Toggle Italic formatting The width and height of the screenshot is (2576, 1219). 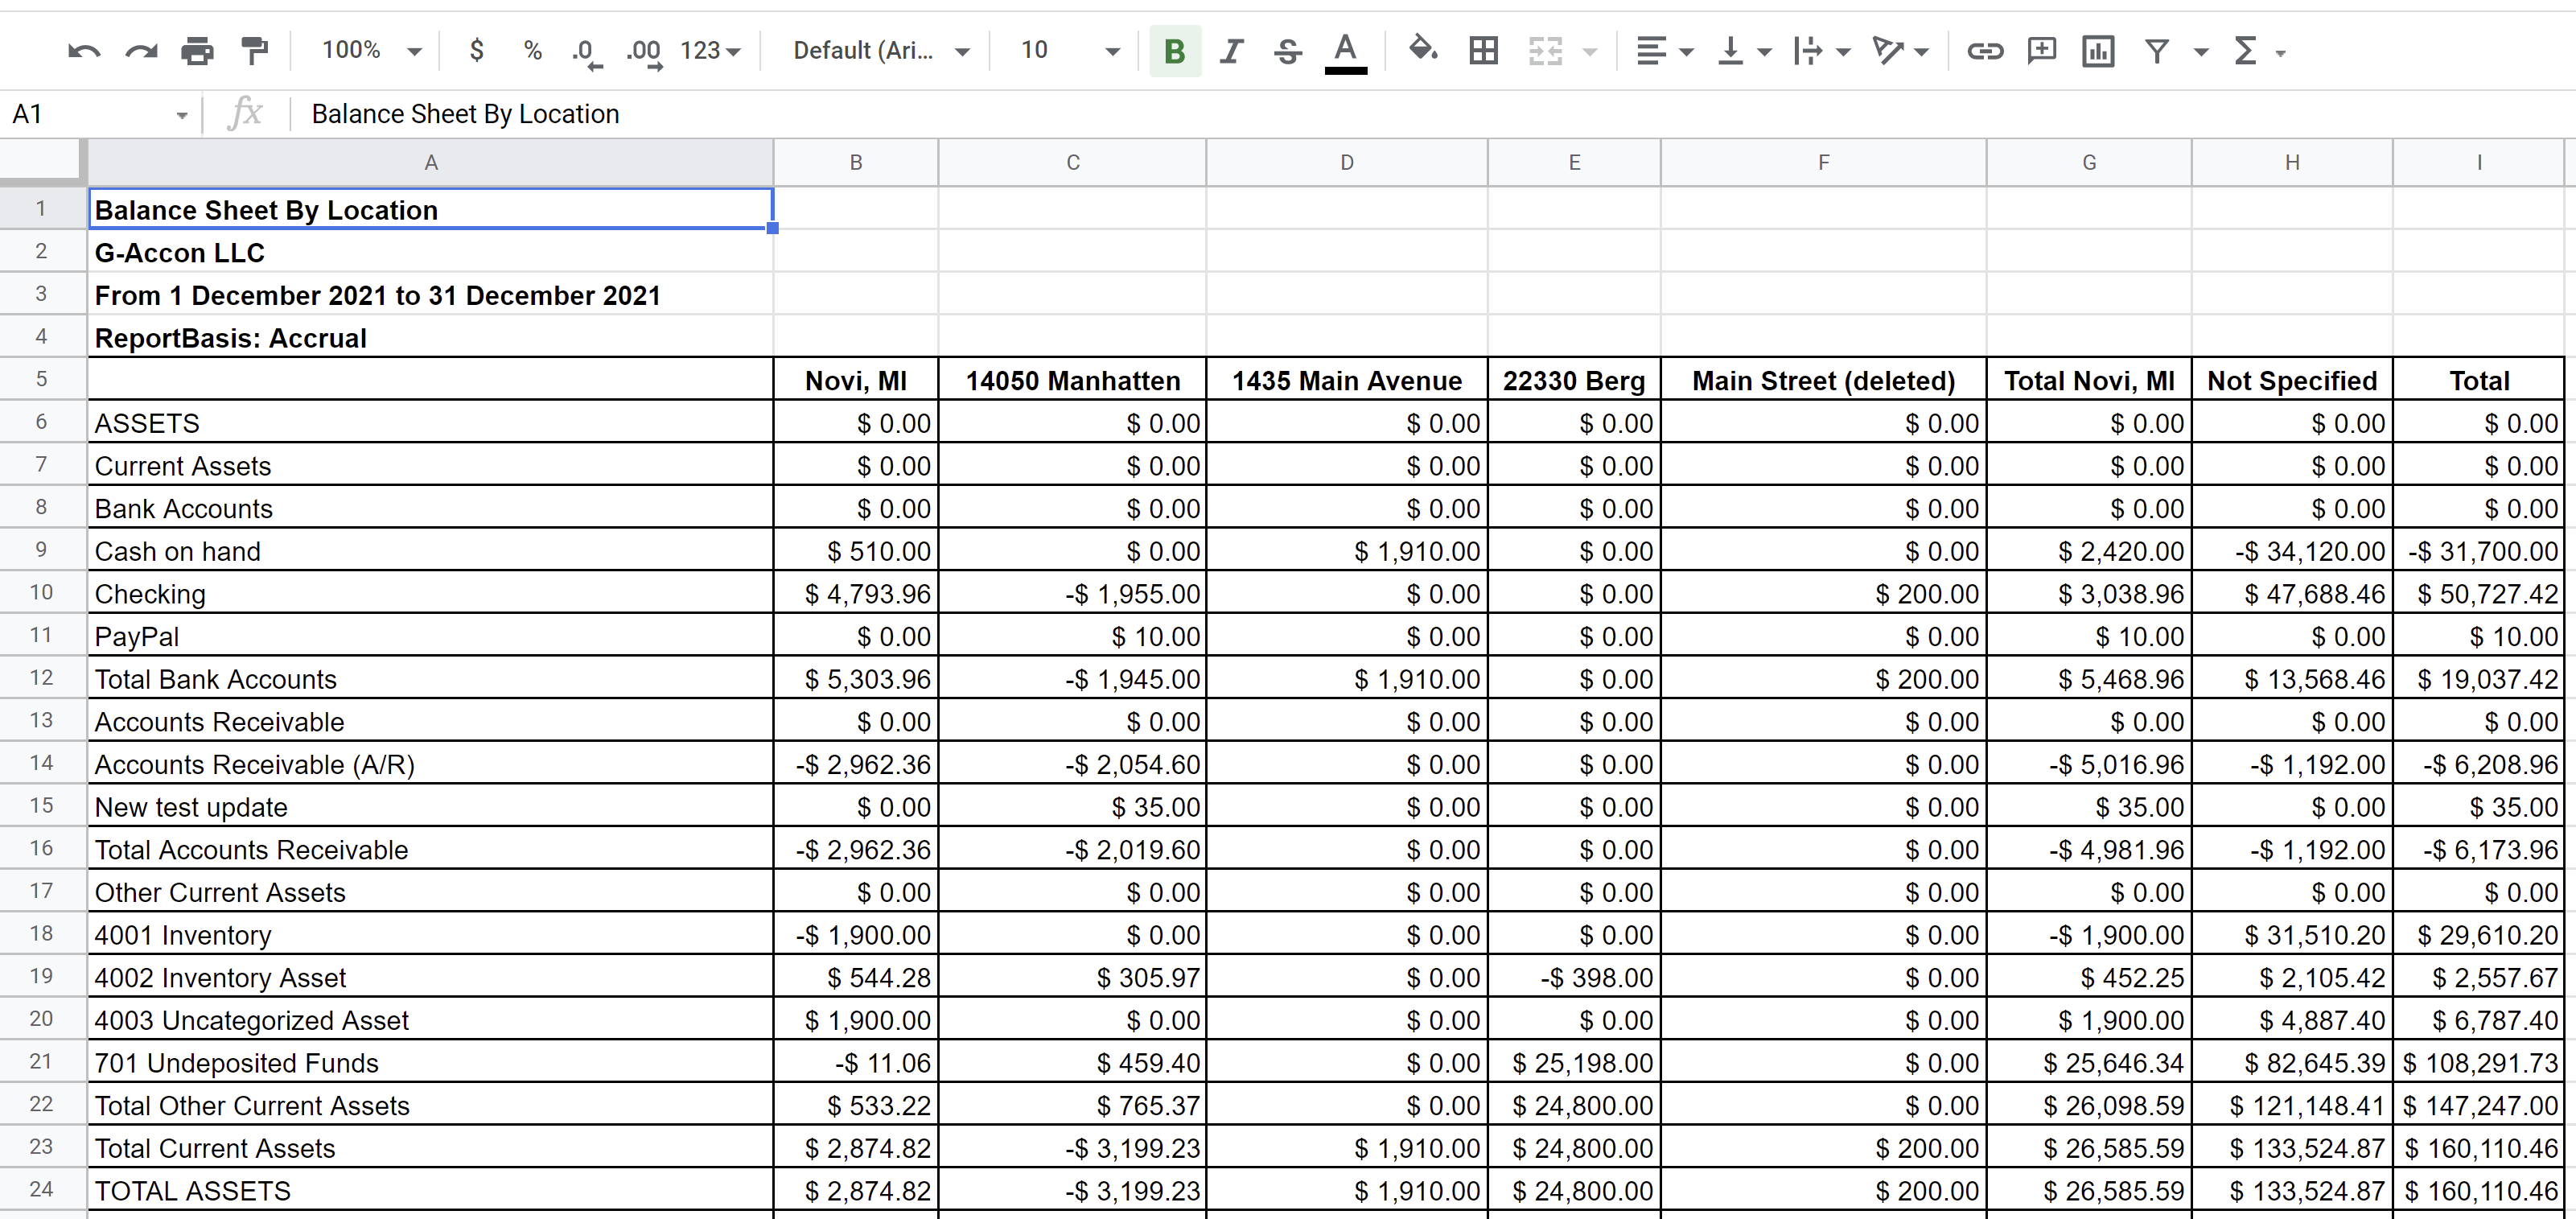tap(1232, 51)
